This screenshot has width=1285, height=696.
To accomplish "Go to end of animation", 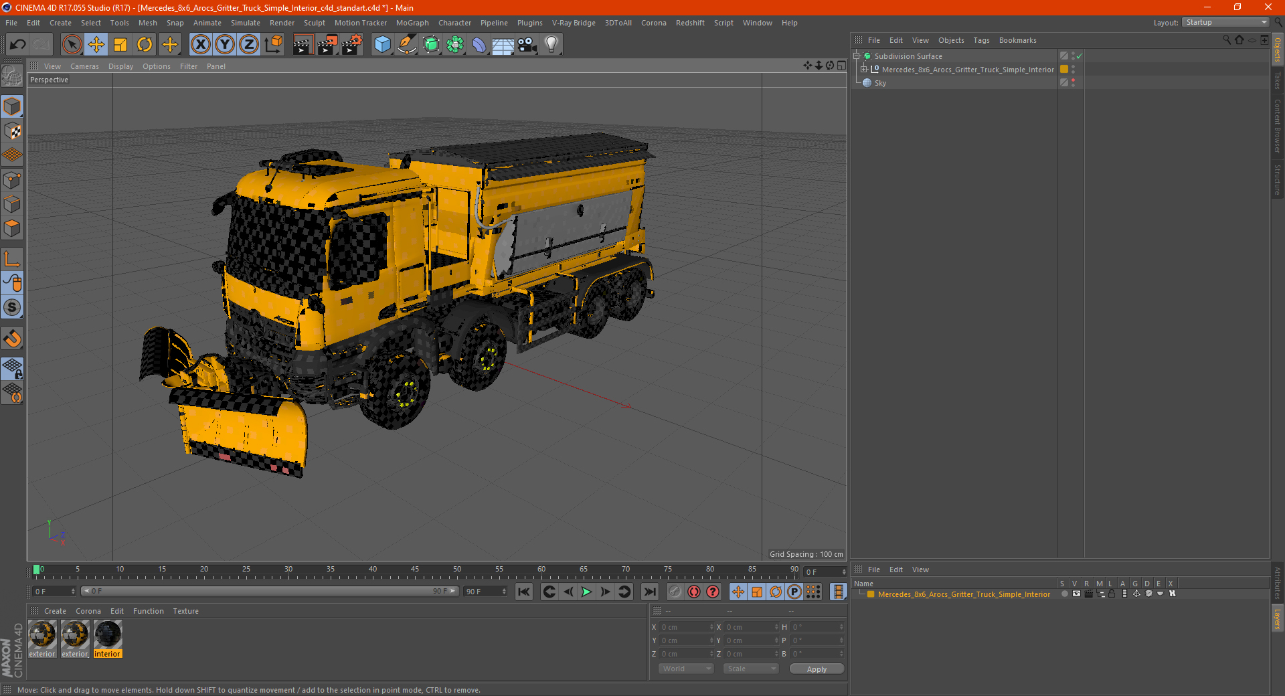I will click(x=649, y=592).
